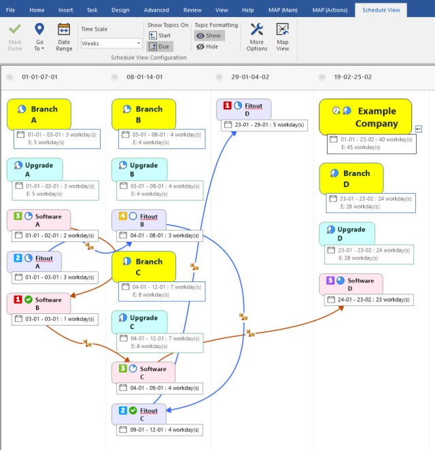Collapse the 01-01-07-01 week column
The height and width of the screenshot is (450, 435).
pos(10,77)
